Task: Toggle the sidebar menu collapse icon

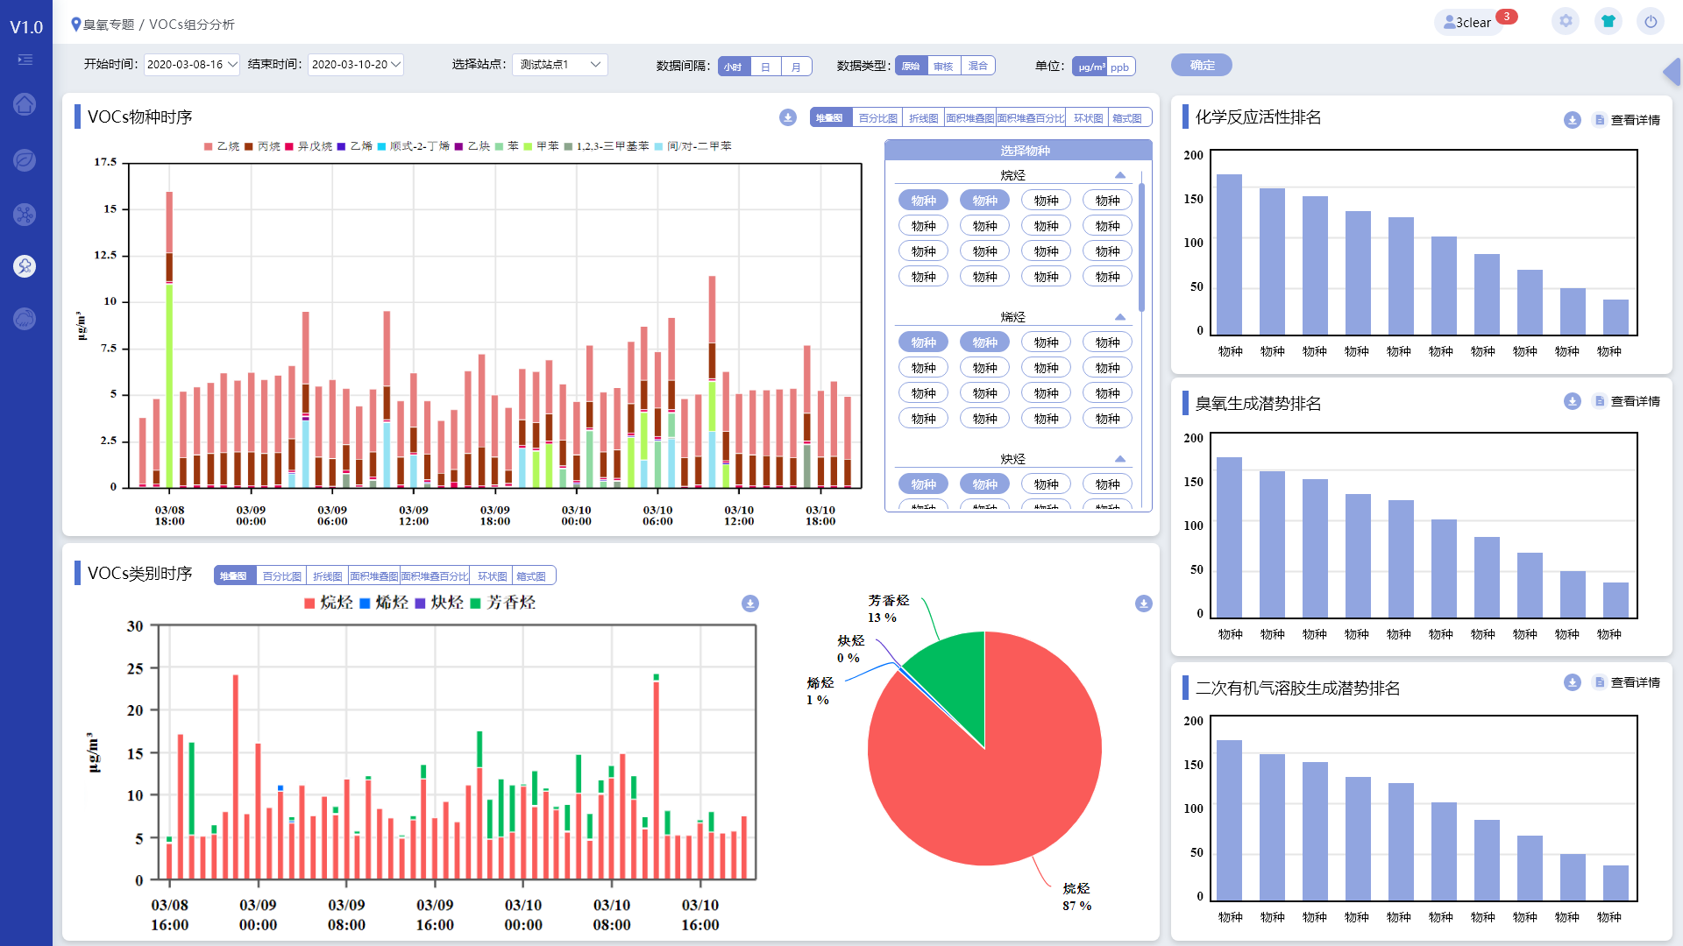Action: click(25, 60)
